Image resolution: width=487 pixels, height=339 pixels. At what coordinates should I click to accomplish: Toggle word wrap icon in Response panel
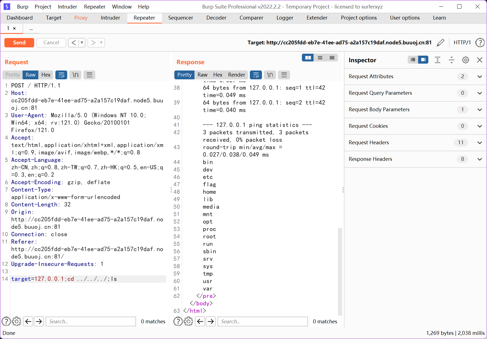click(256, 75)
